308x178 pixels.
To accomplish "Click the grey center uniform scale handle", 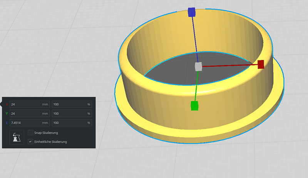I will coord(198,67).
